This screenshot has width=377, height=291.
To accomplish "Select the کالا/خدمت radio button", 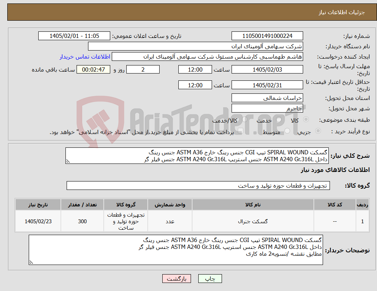I will [245, 119].
